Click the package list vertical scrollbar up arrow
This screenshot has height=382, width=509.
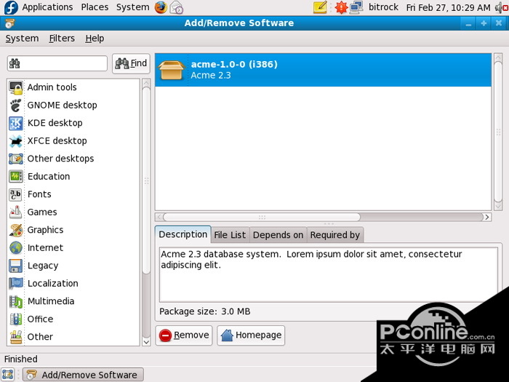(498, 57)
